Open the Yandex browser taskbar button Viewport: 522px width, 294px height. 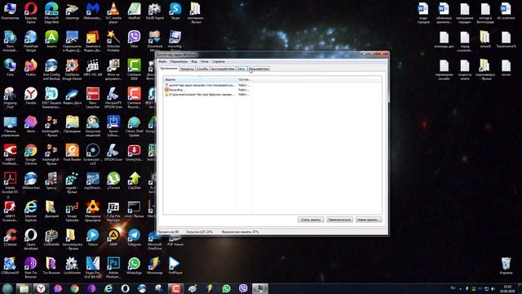[41, 288]
